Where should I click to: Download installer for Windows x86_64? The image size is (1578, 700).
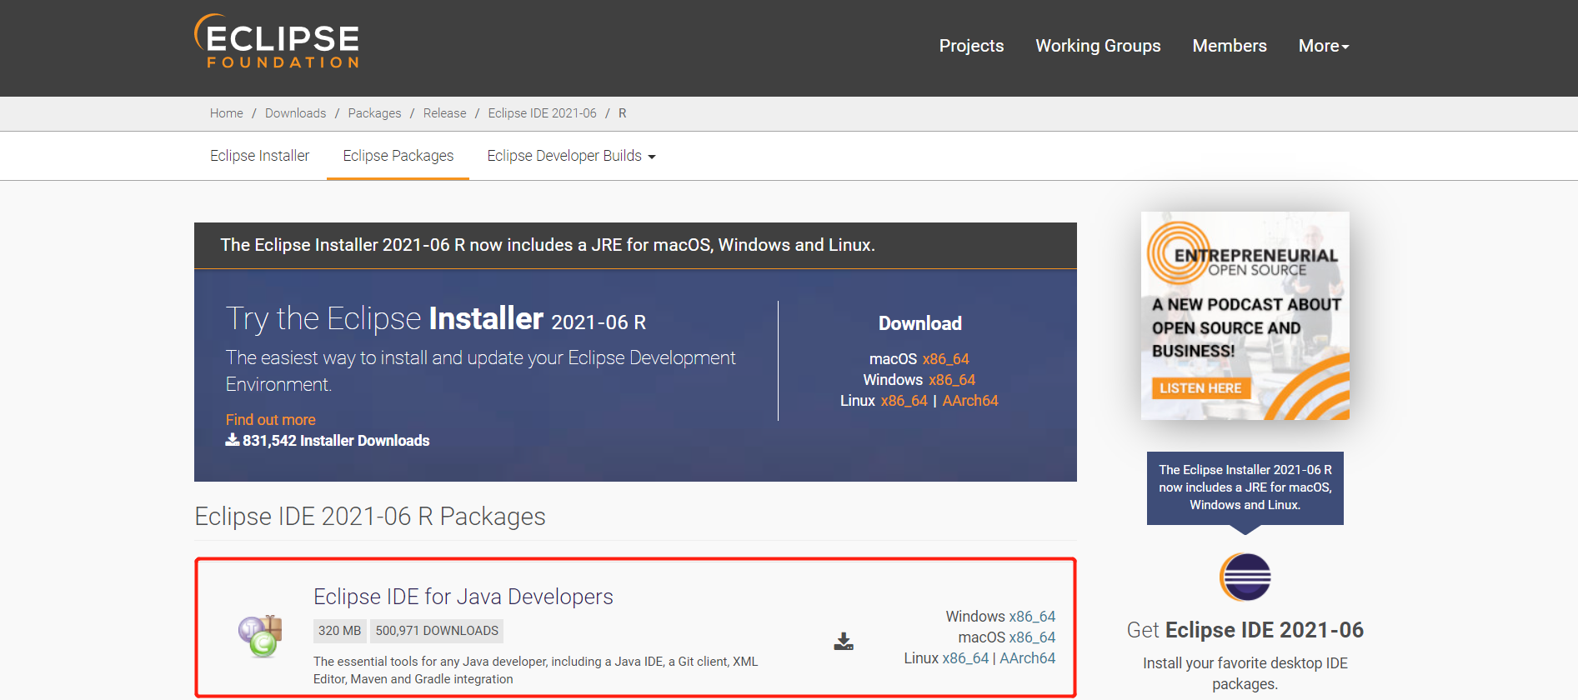coord(952,380)
